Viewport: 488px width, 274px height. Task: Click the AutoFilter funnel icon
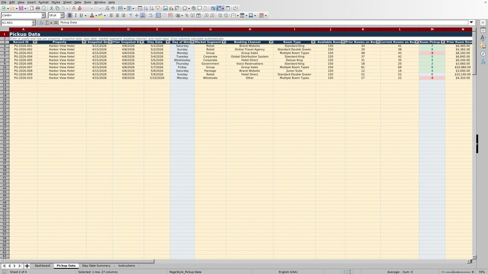point(157,8)
